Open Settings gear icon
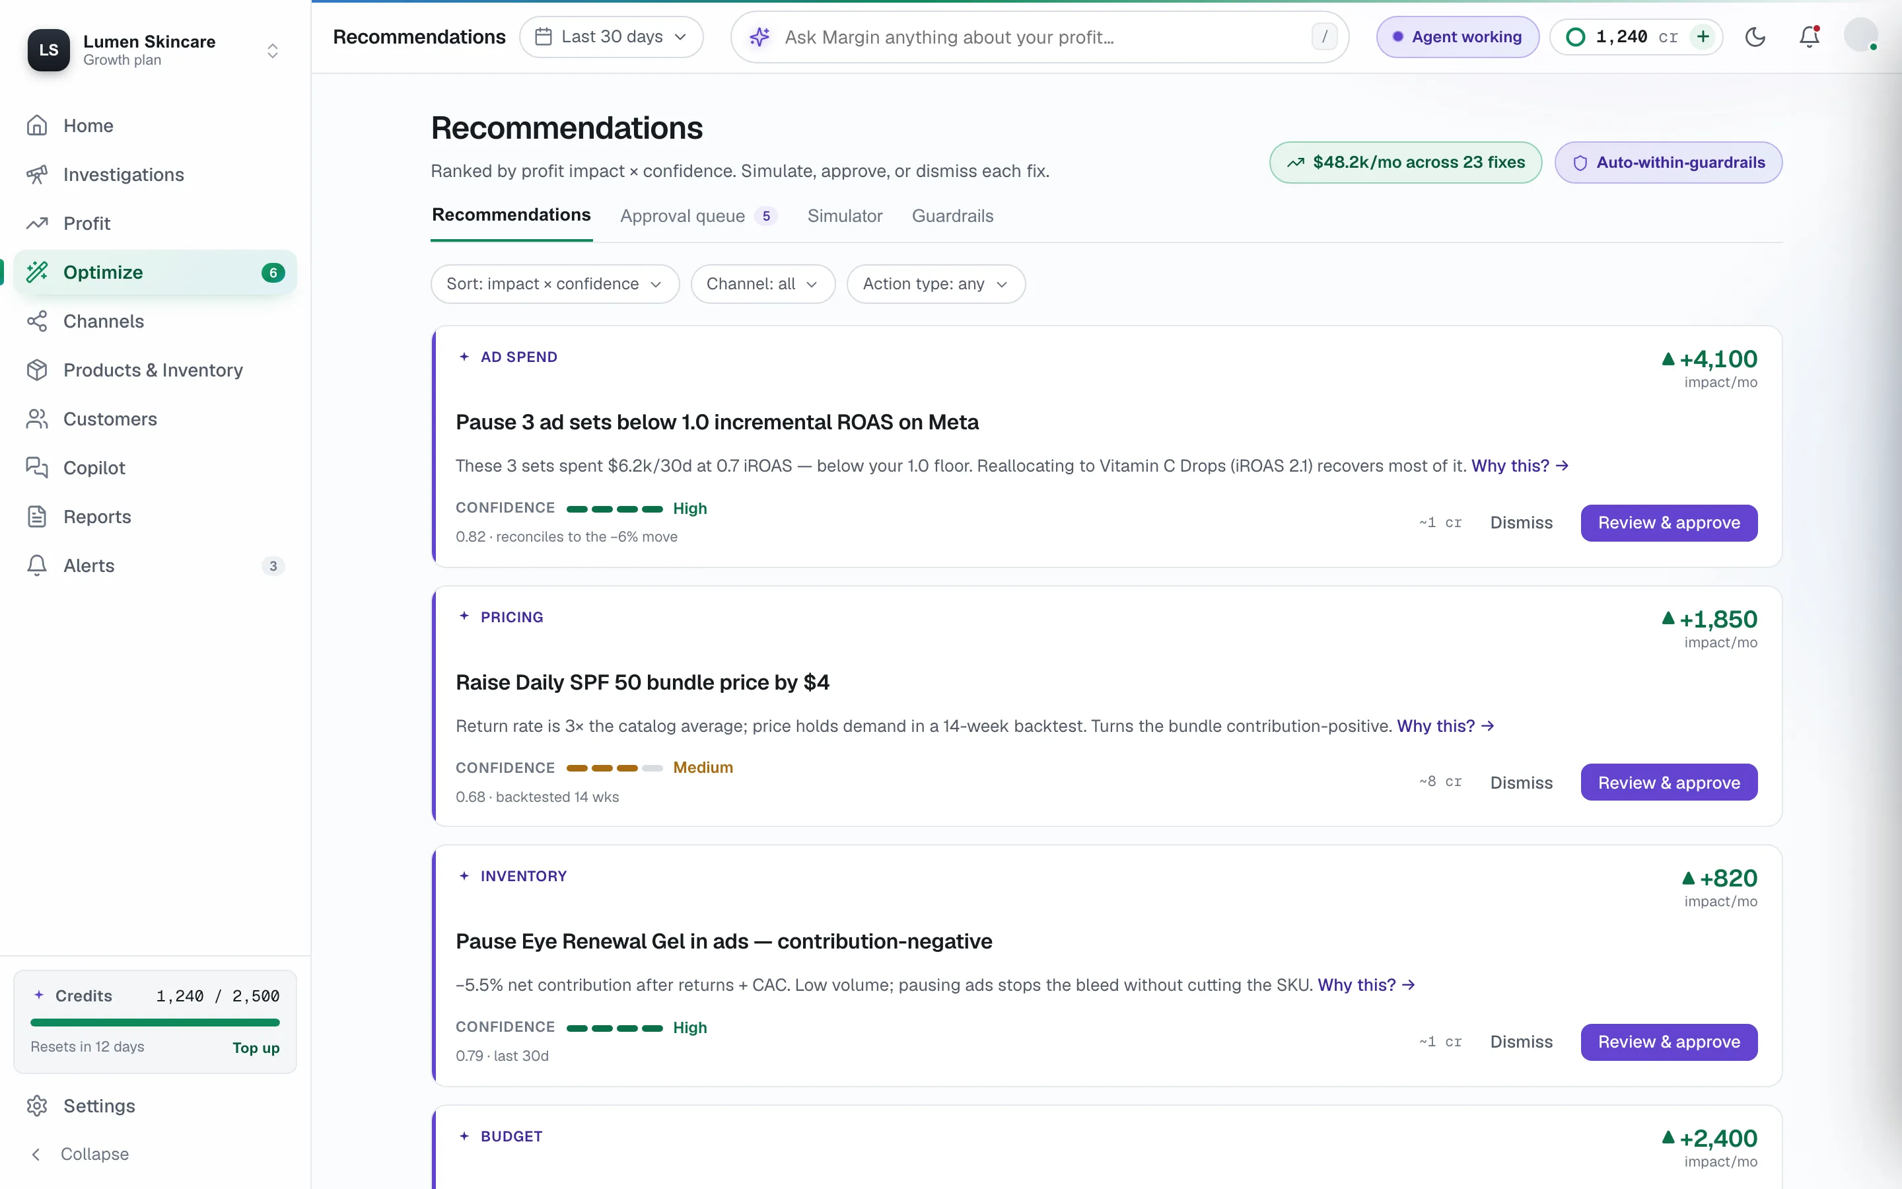 coord(37,1106)
